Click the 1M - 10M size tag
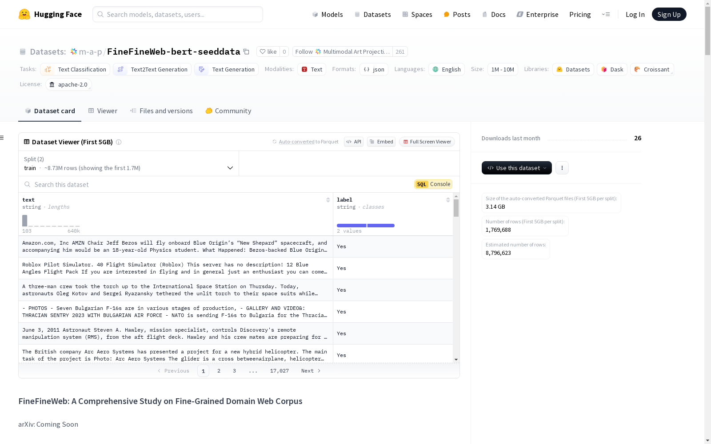 tap(503, 69)
